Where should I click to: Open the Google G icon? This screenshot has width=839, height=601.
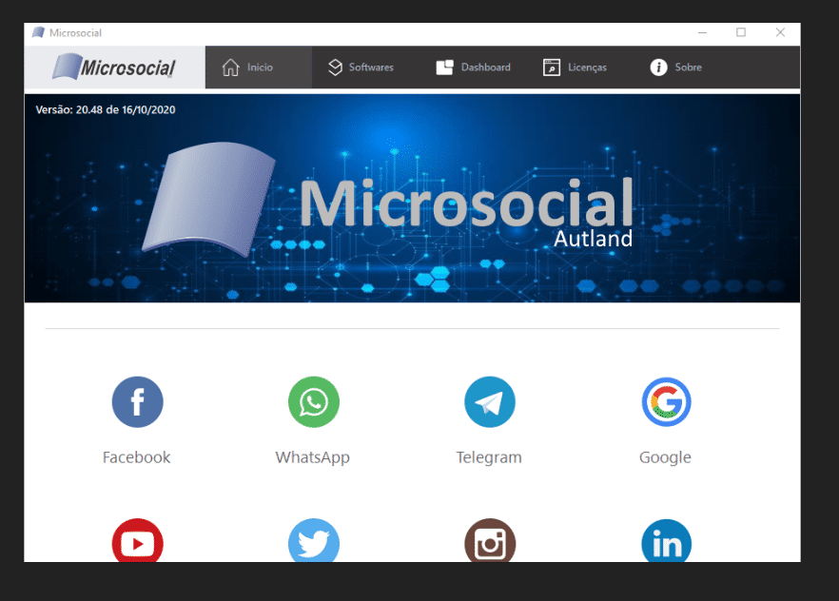(x=666, y=402)
